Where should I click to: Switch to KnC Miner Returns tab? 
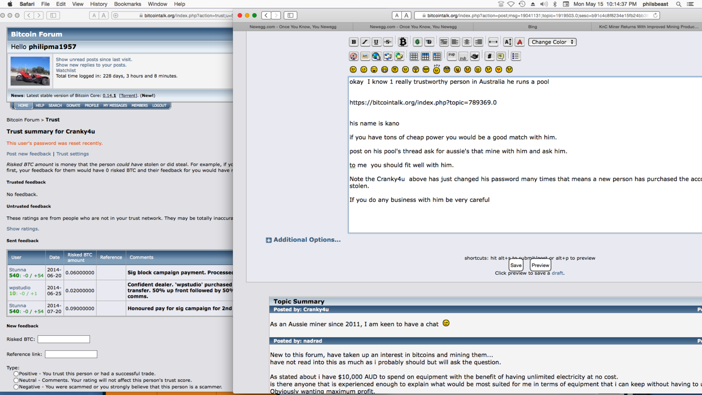click(647, 27)
